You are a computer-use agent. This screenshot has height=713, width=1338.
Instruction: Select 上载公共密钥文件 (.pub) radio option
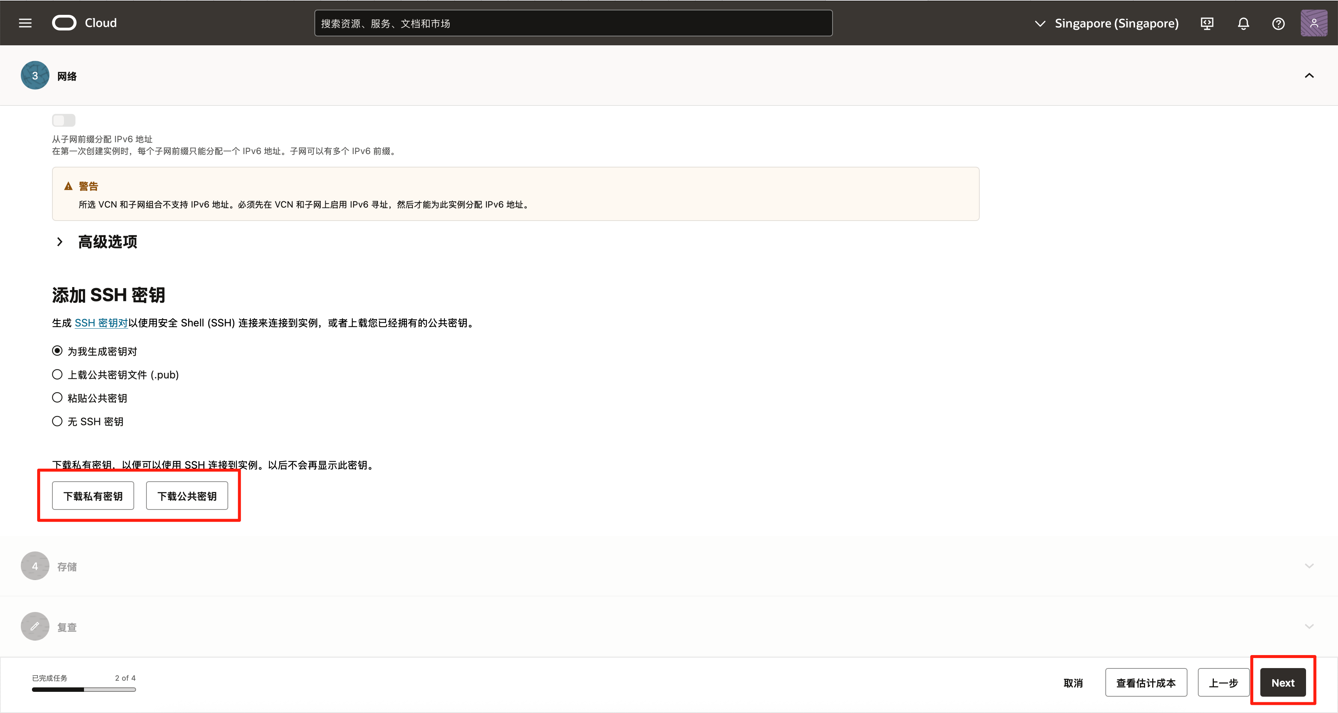[57, 375]
